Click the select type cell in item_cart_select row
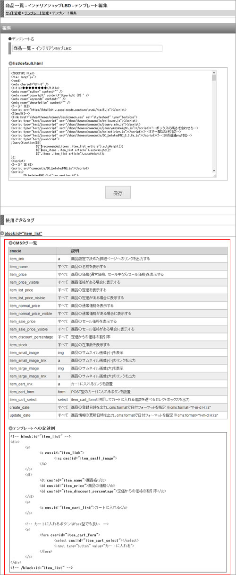 coord(63,399)
